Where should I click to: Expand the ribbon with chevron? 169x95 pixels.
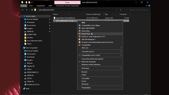tap(146, 6)
